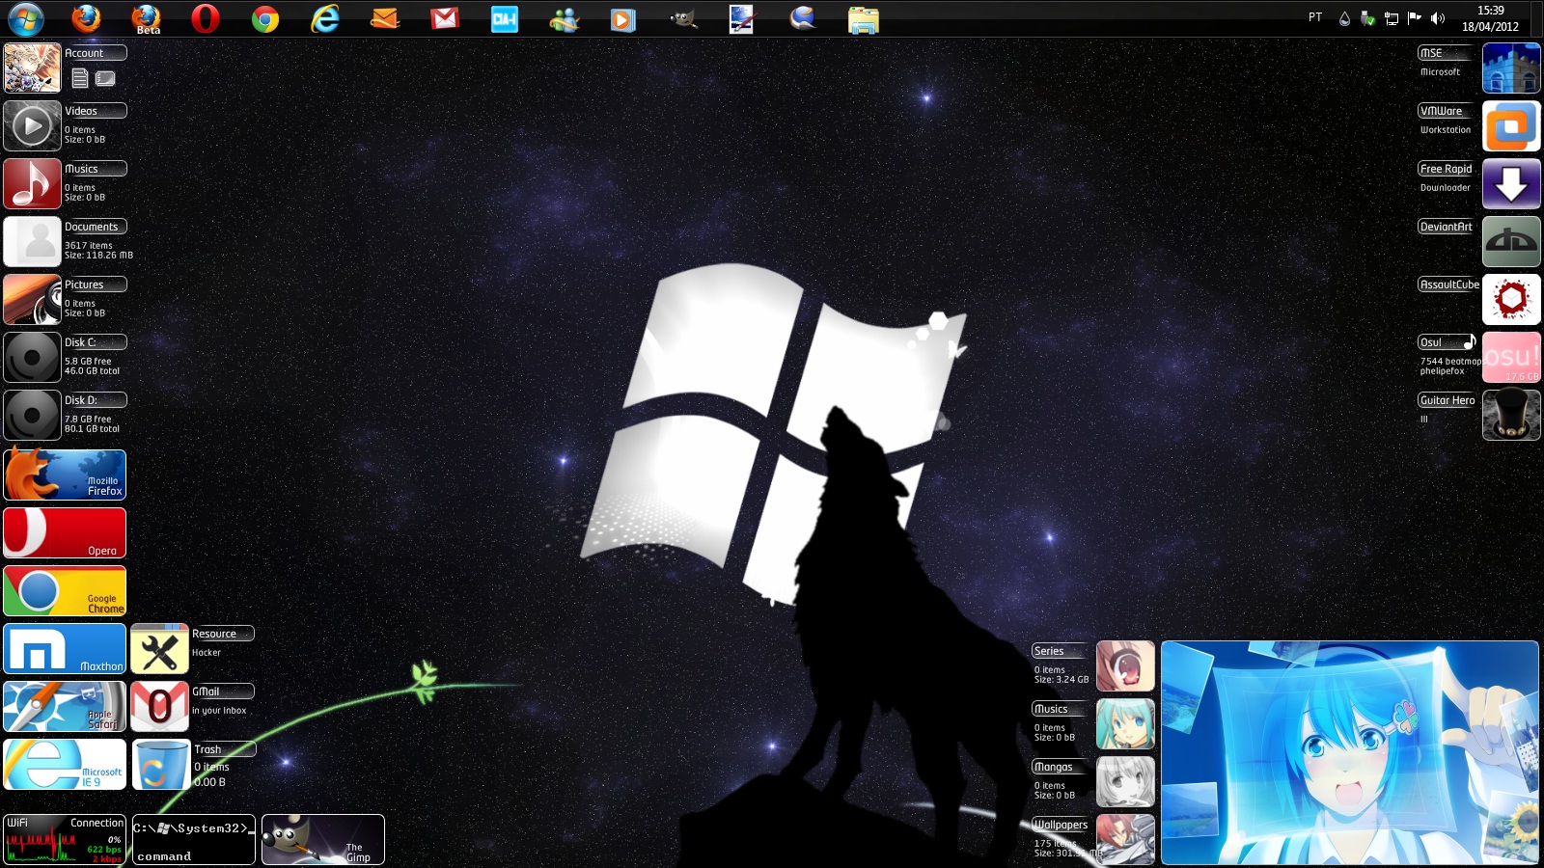Open the Wallpapers folder thumbnail
This screenshot has width=1544, height=868.
1125,839
